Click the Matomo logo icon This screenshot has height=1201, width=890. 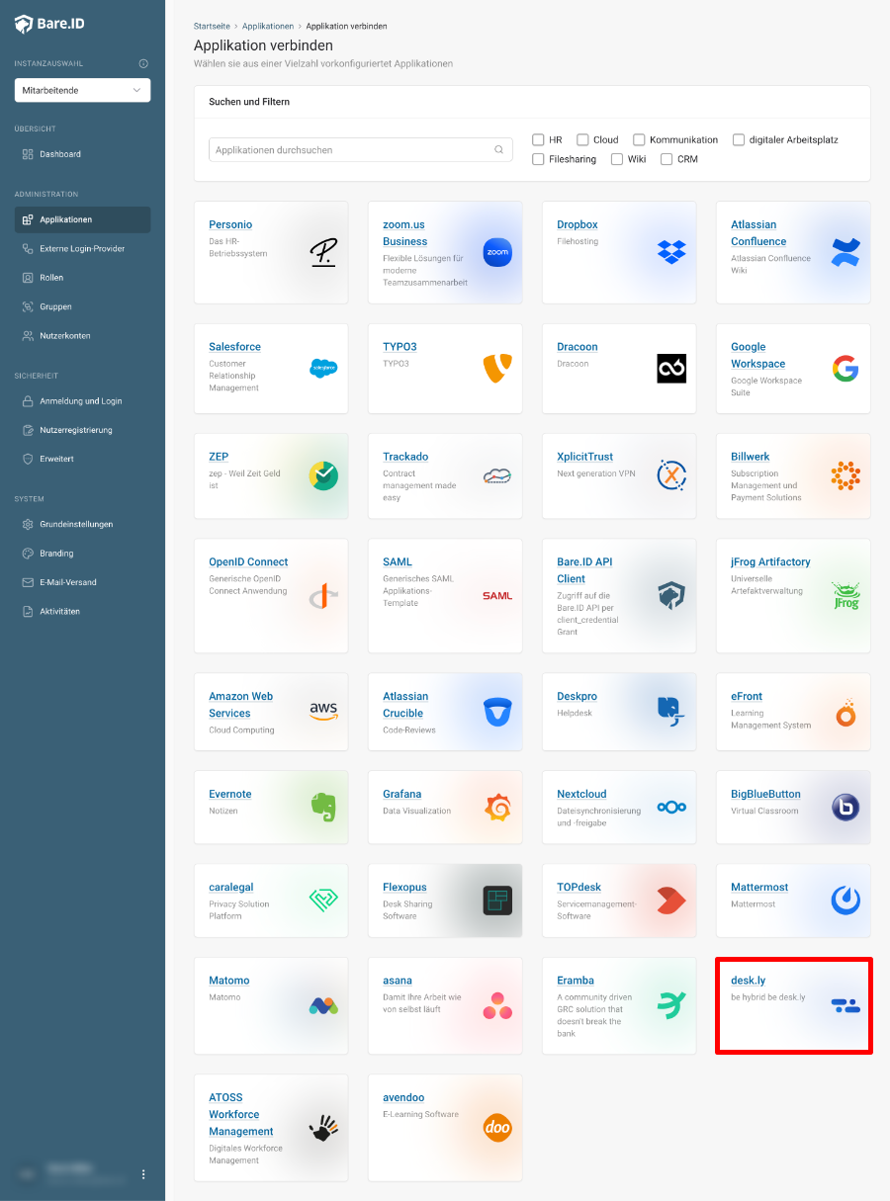click(323, 1005)
